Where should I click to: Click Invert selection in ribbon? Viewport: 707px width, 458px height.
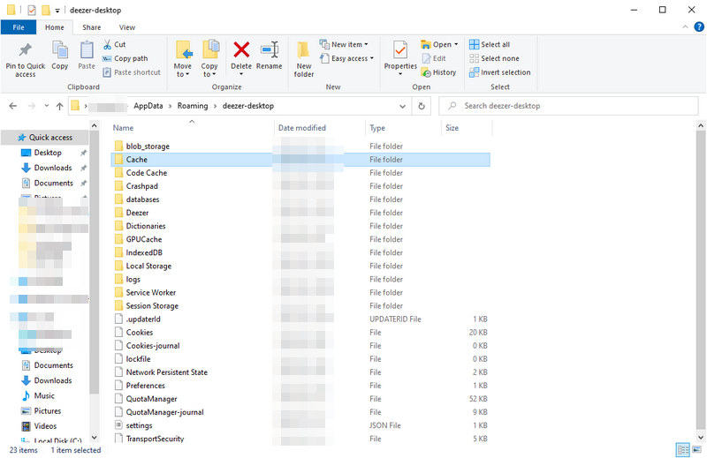coord(500,72)
